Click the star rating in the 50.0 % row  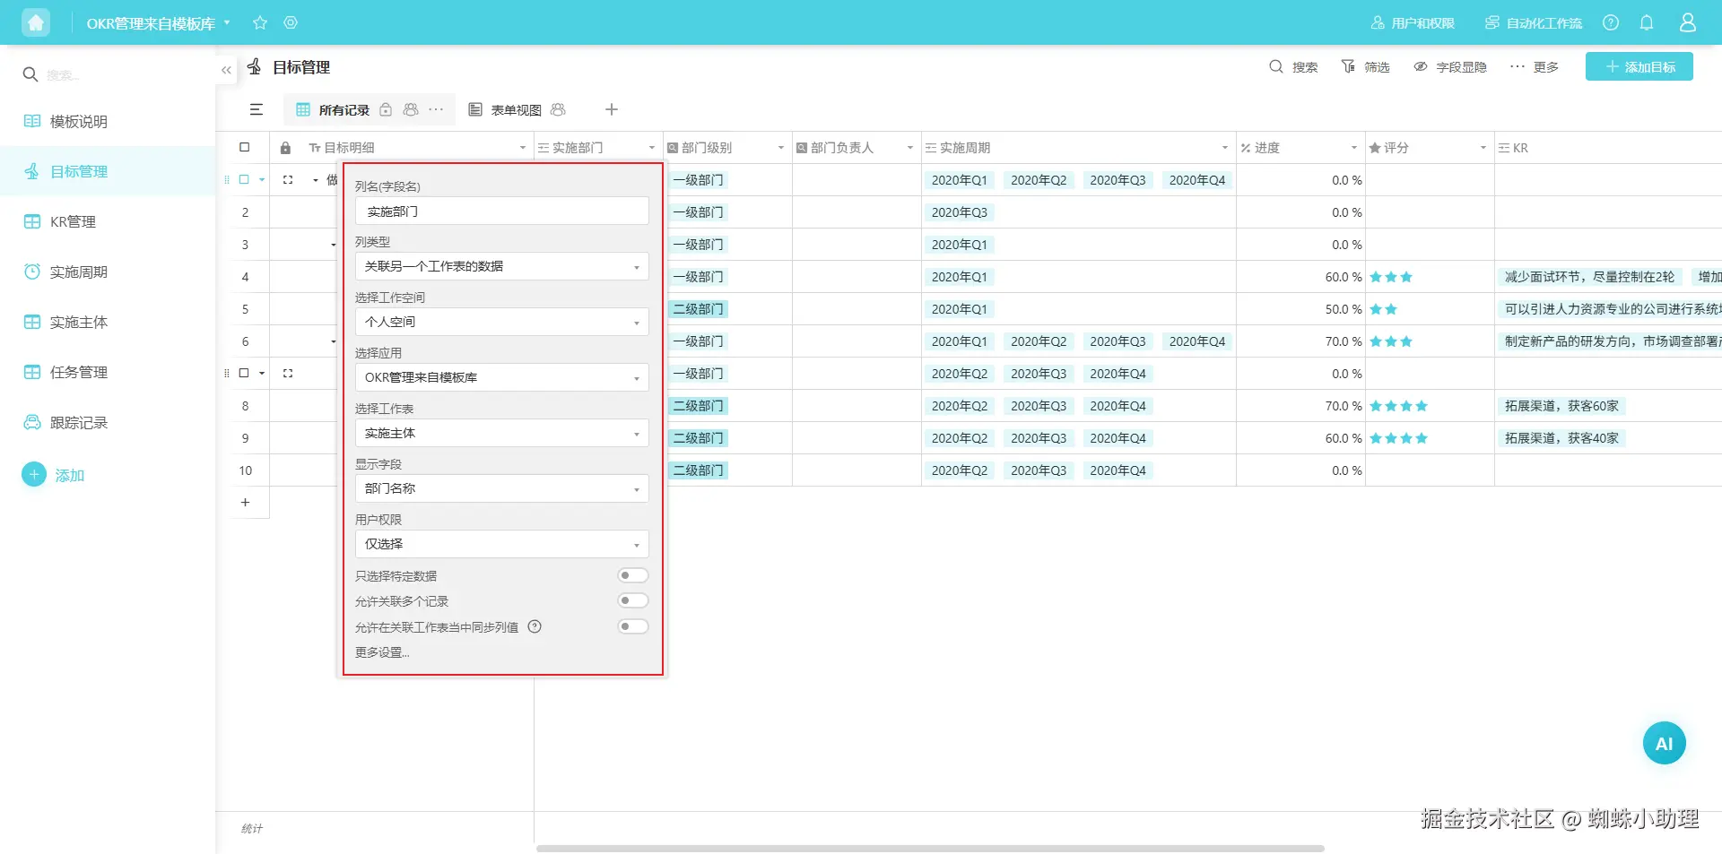[1384, 309]
